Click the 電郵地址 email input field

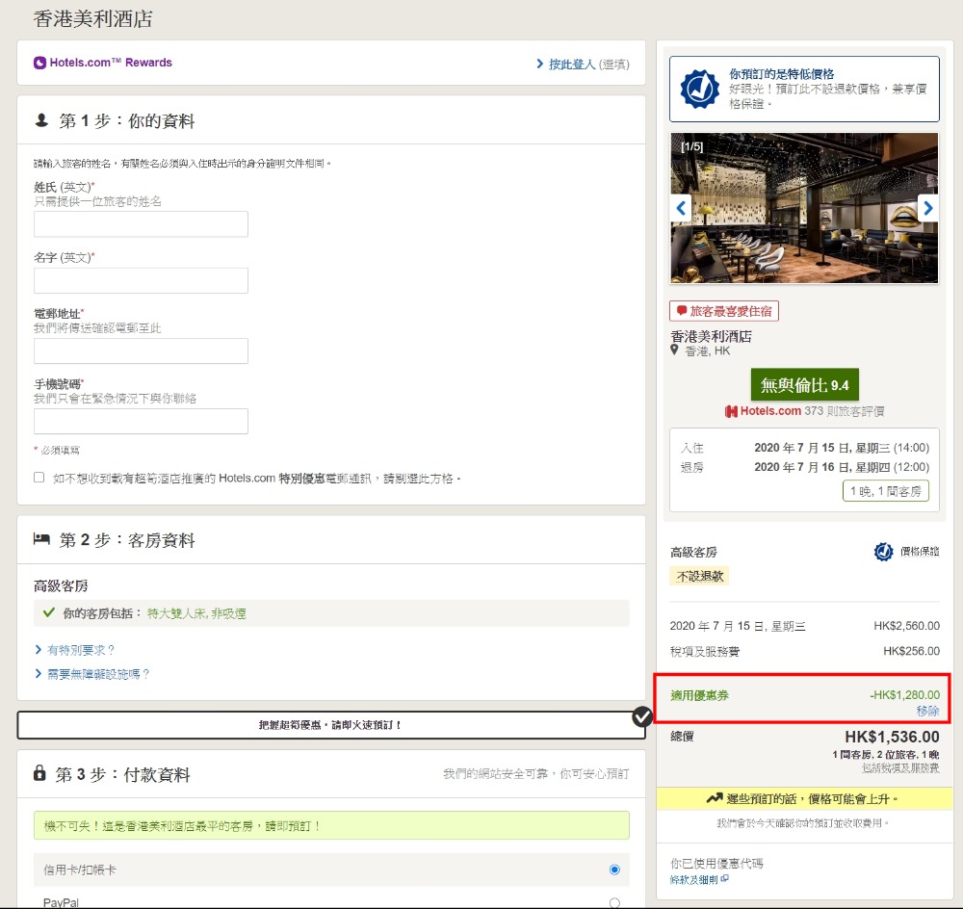click(x=141, y=351)
